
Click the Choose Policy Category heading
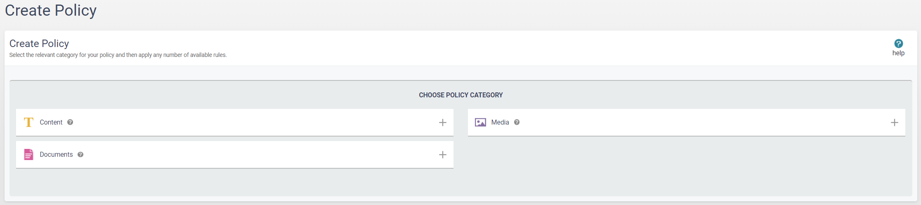pos(460,95)
